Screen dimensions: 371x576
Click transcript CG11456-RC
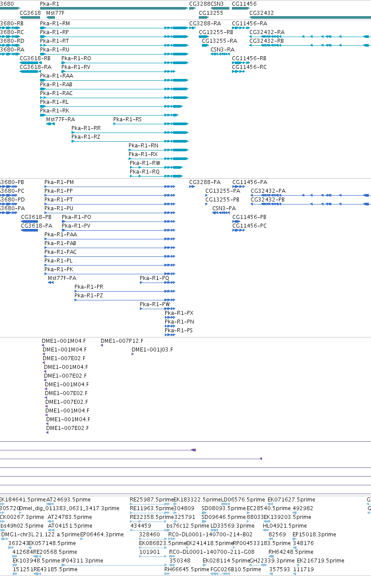point(249,67)
